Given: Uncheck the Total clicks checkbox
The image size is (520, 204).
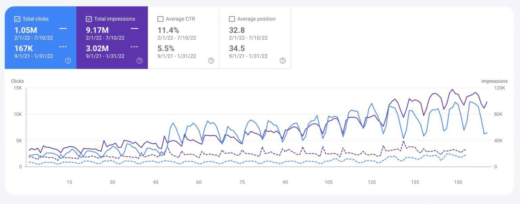Looking at the screenshot, I should click(17, 19).
